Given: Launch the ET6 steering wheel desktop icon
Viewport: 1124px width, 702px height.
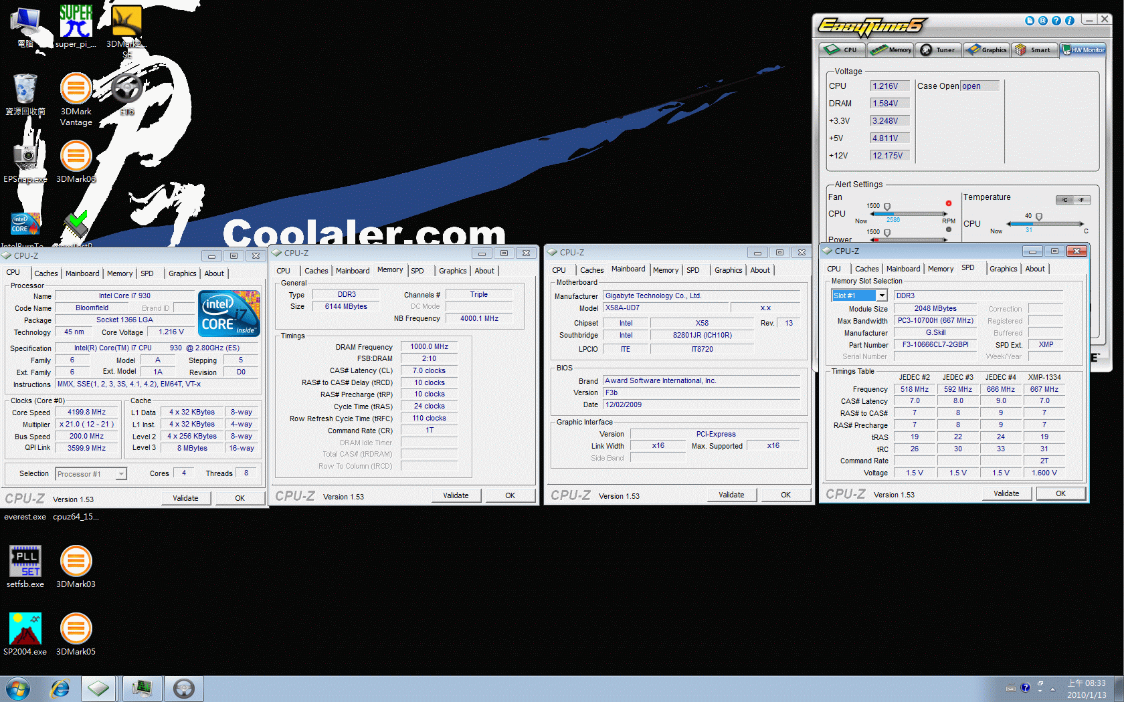Looking at the screenshot, I should [x=127, y=94].
